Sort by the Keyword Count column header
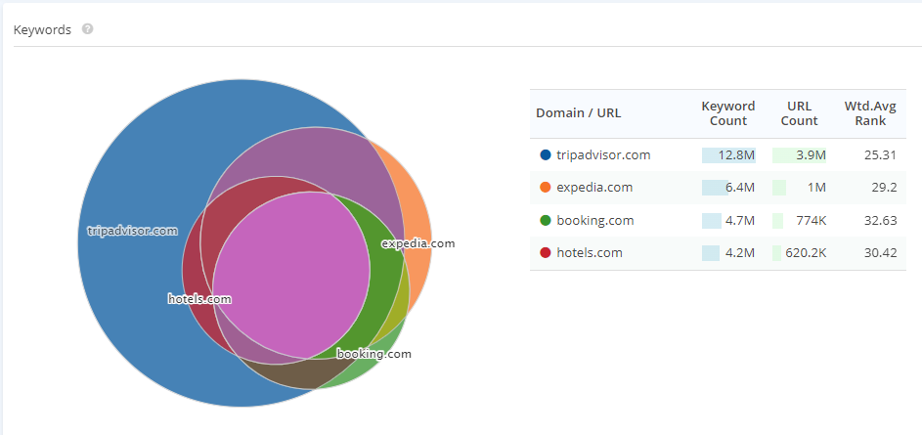The image size is (922, 435). tap(728, 113)
